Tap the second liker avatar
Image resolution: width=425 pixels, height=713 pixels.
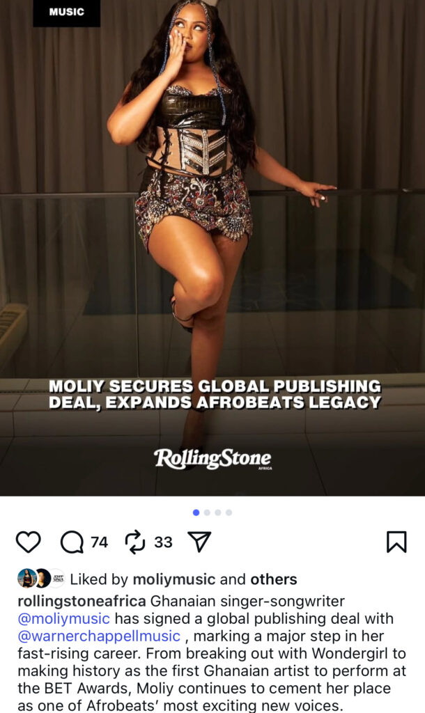(x=42, y=579)
